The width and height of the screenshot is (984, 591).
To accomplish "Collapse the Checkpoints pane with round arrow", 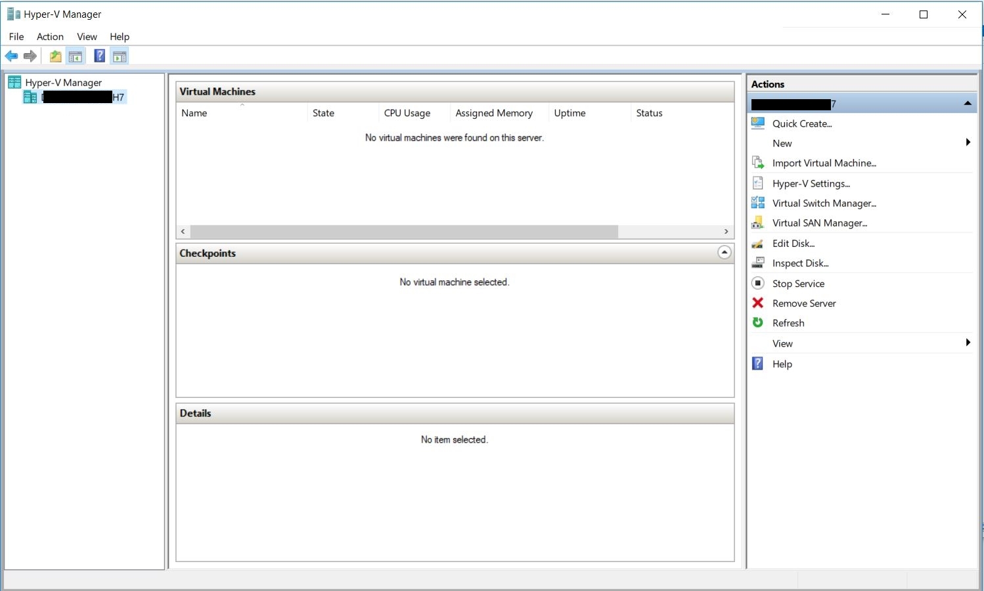I will (724, 253).
